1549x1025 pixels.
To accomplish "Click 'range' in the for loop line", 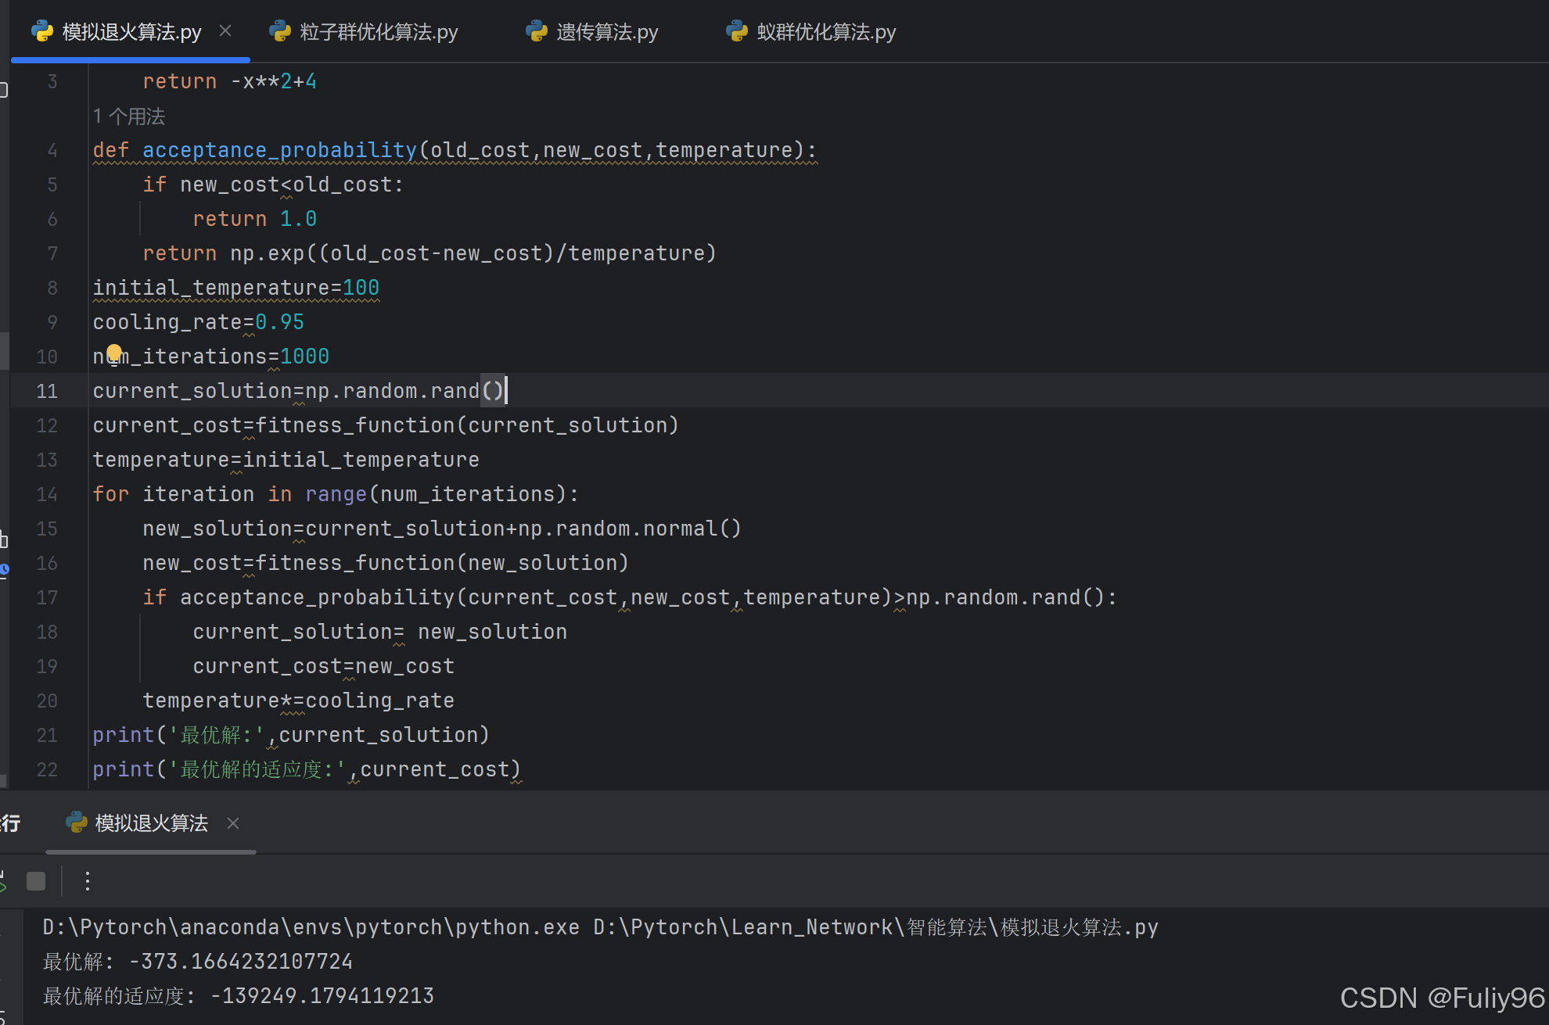I will pos(336,494).
